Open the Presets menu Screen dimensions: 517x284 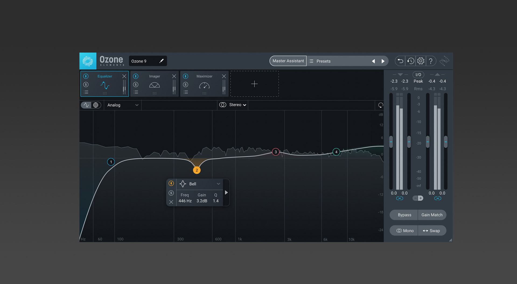point(323,61)
